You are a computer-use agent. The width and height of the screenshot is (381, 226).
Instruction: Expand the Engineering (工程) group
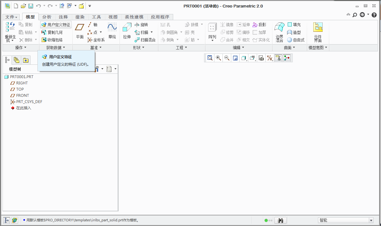(181, 48)
